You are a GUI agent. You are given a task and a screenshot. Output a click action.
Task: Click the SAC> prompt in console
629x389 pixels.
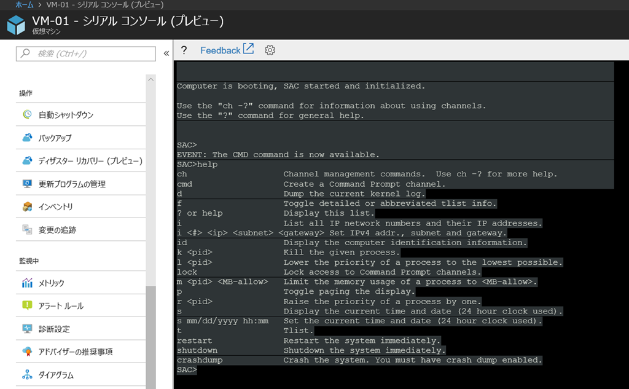coord(187,370)
